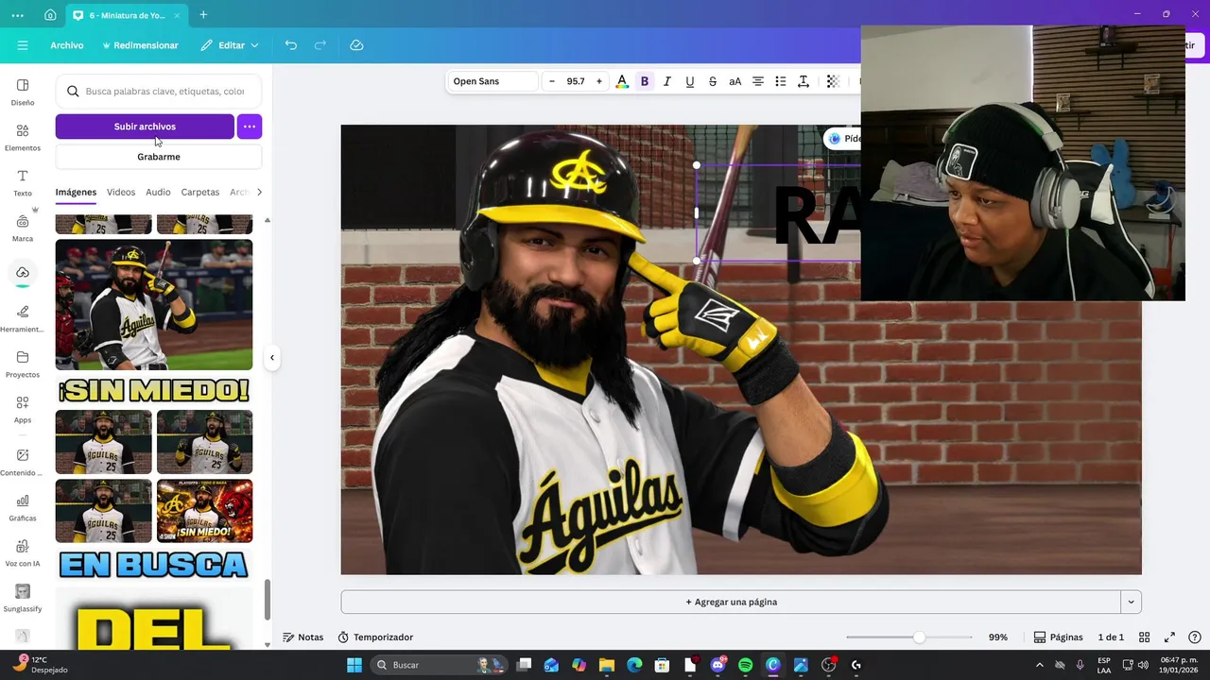This screenshot has height=680, width=1210.
Task: Toggle underline formatting
Action: click(x=690, y=81)
